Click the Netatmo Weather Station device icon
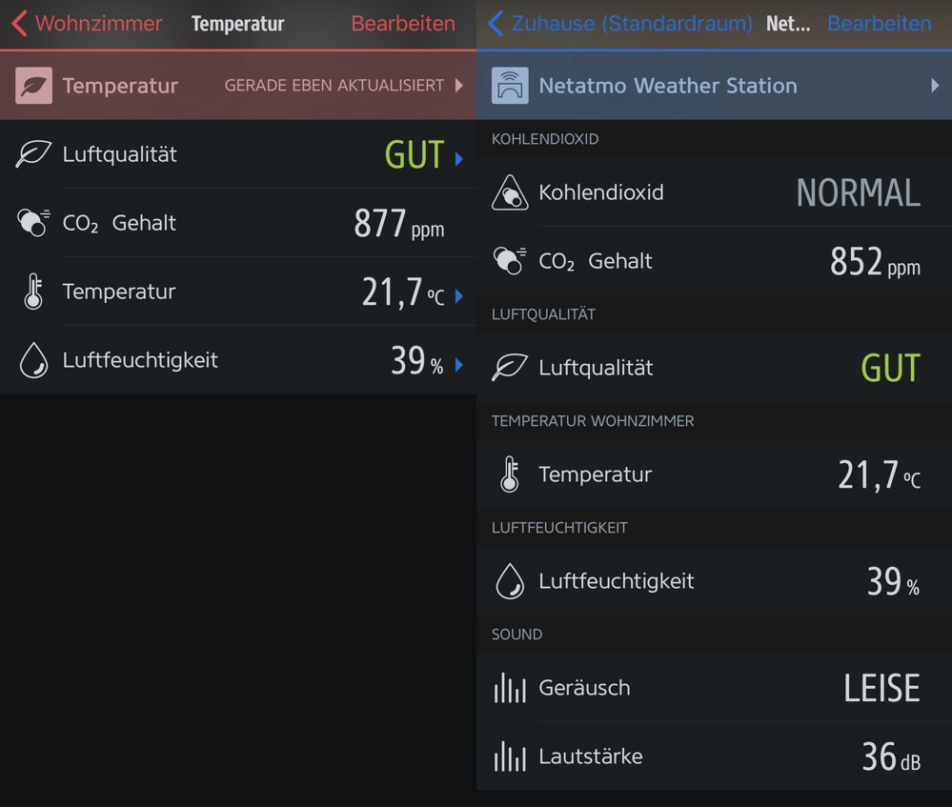This screenshot has width=952, height=807. click(x=510, y=86)
